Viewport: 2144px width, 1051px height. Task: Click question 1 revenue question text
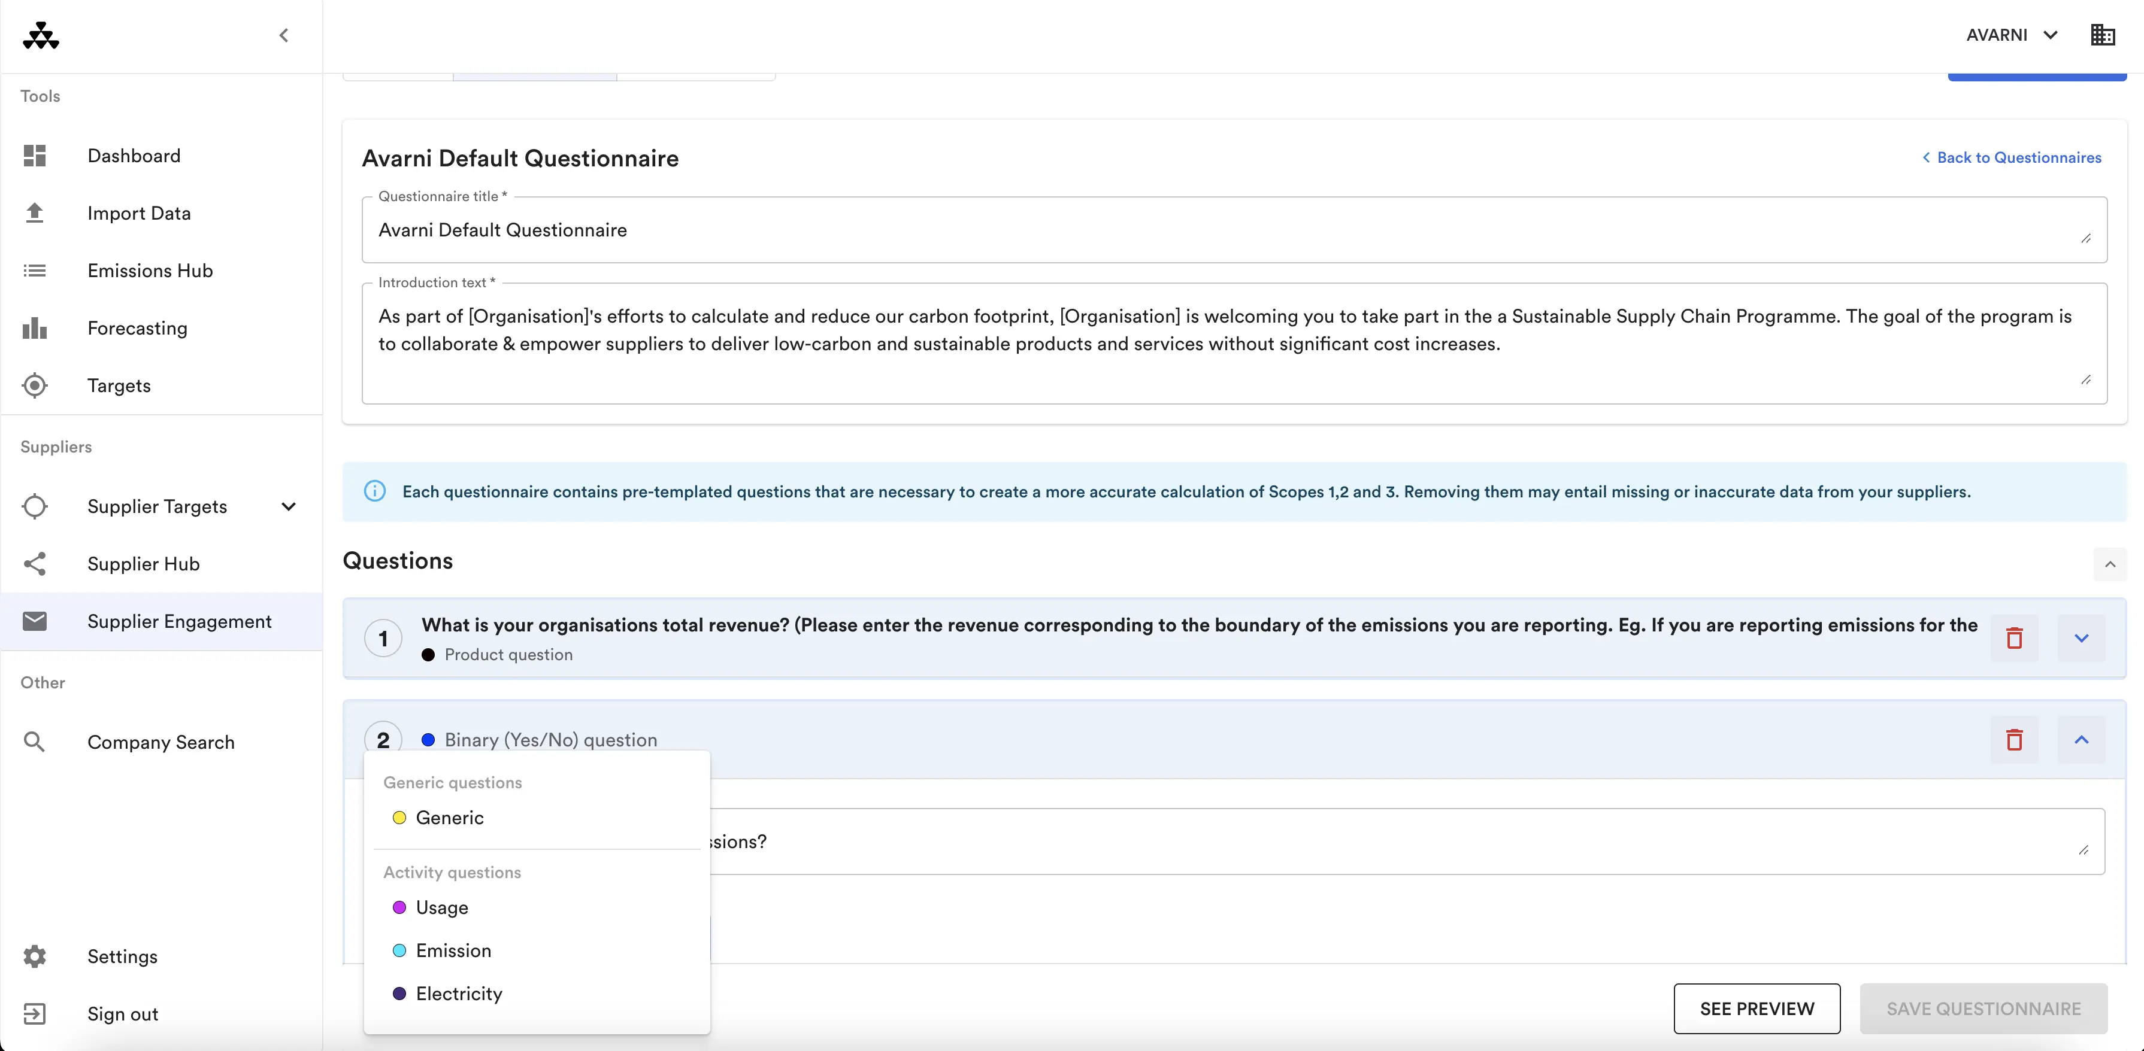point(1200,624)
